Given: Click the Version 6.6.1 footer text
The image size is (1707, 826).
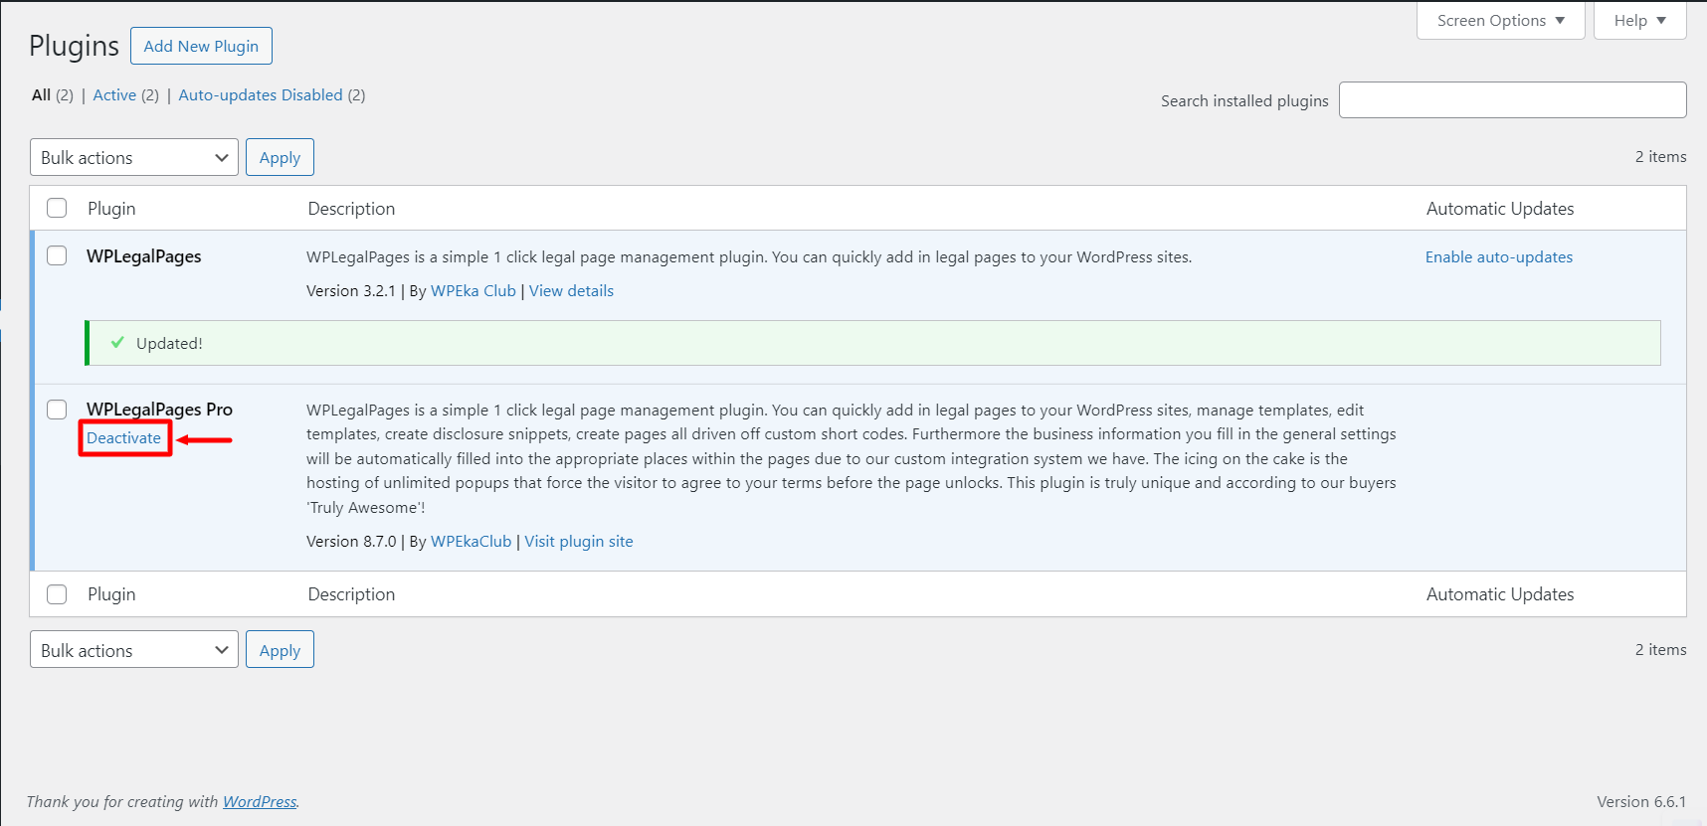Looking at the screenshot, I should (x=1641, y=802).
